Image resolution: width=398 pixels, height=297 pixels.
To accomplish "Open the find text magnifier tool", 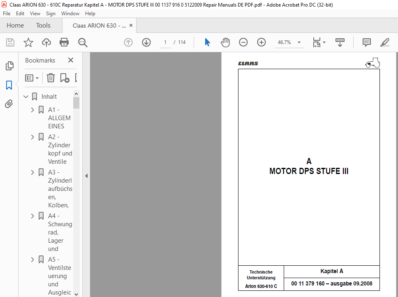I will click(x=83, y=42).
